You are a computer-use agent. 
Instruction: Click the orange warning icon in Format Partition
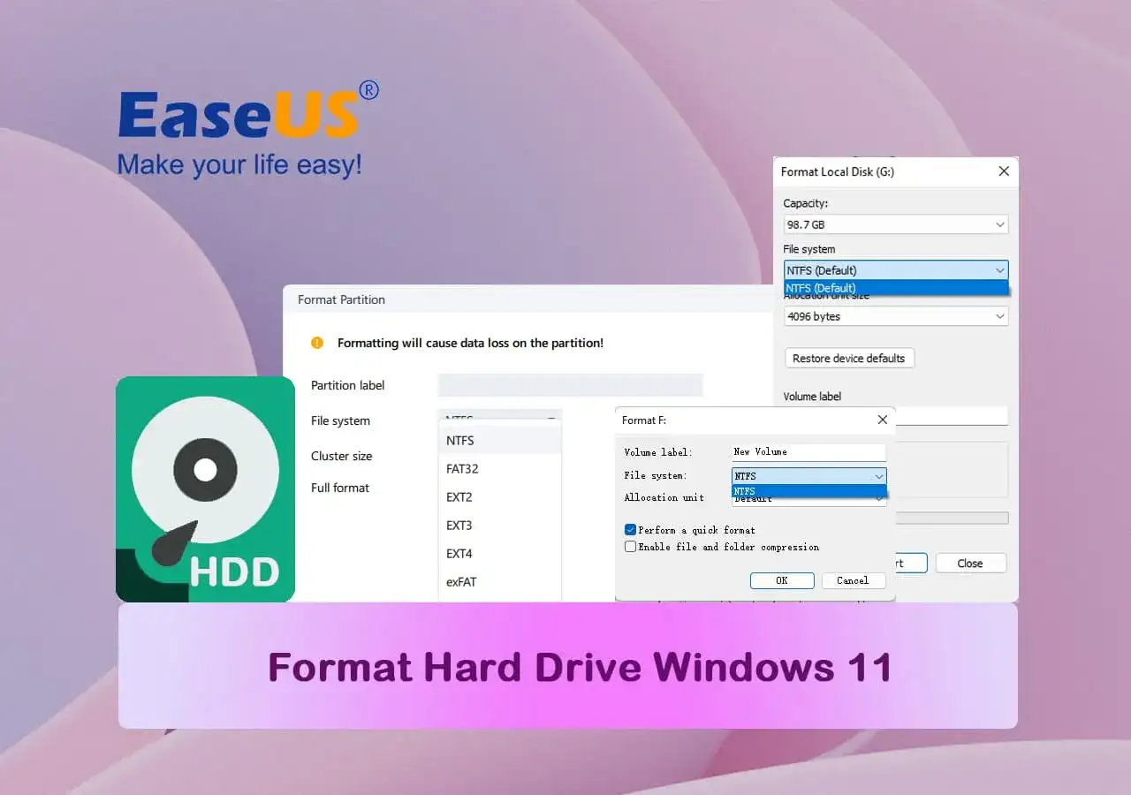click(x=318, y=343)
